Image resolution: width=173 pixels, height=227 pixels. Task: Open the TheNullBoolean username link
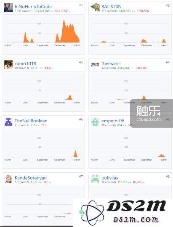click(31, 121)
